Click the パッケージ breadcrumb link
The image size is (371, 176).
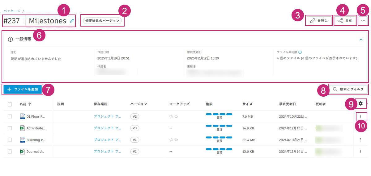pyautogui.click(x=12, y=11)
